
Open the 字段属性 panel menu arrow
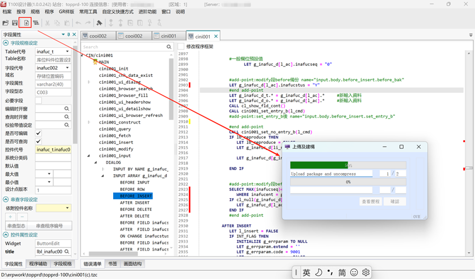coord(63,35)
